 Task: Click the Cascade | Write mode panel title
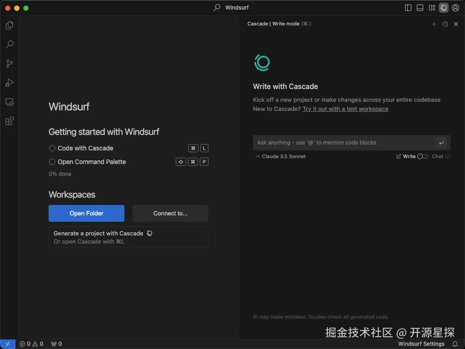[273, 24]
